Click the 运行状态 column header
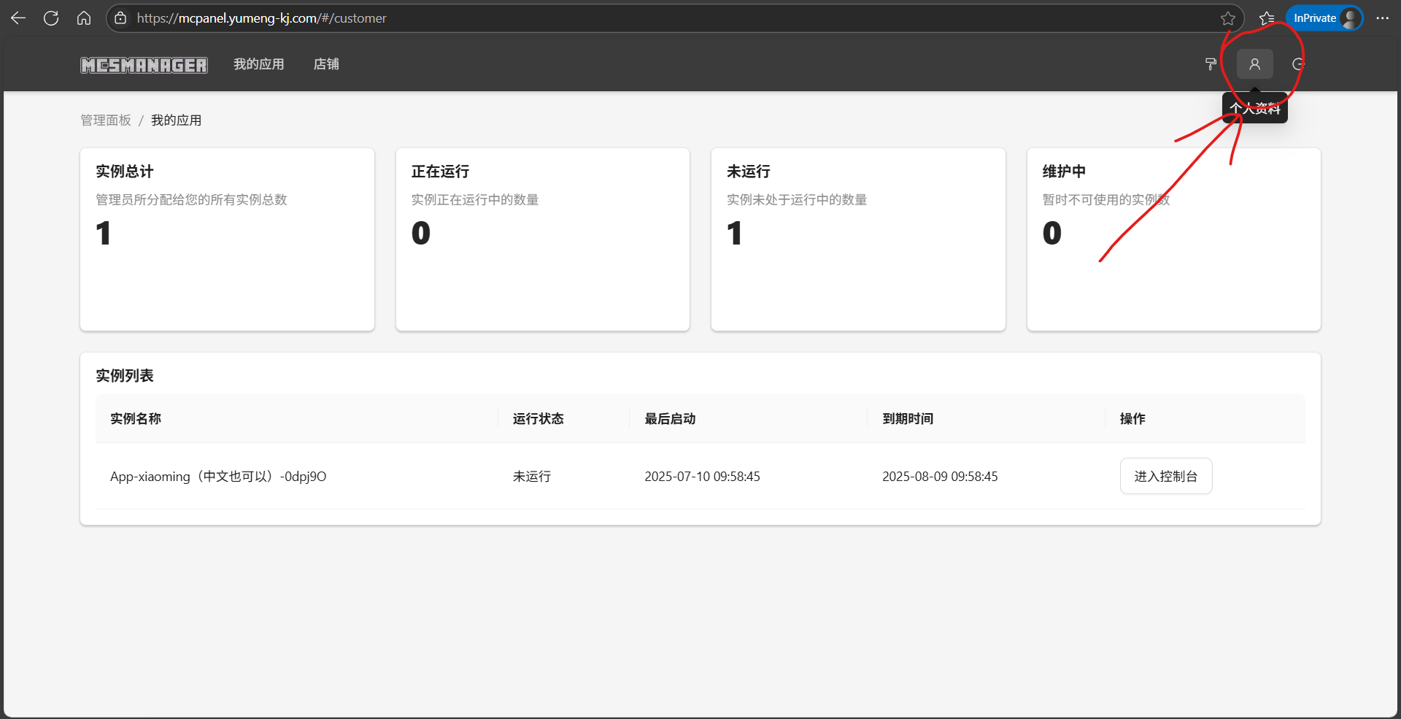This screenshot has height=719, width=1401. (538, 419)
